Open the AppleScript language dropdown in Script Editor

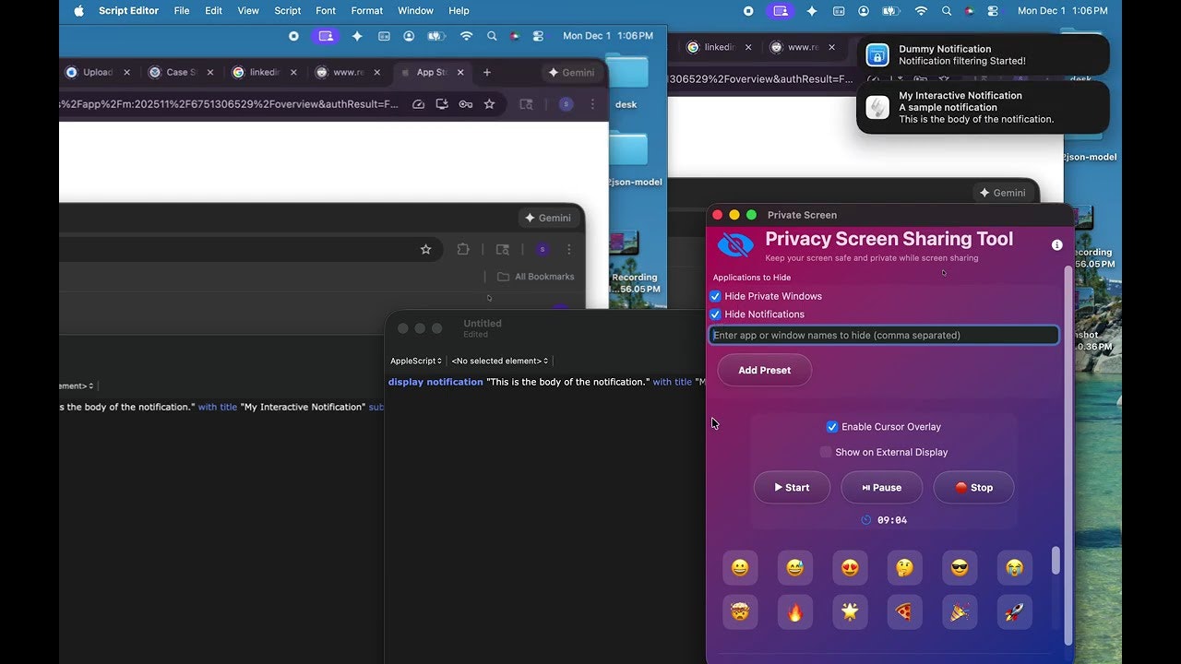415,361
